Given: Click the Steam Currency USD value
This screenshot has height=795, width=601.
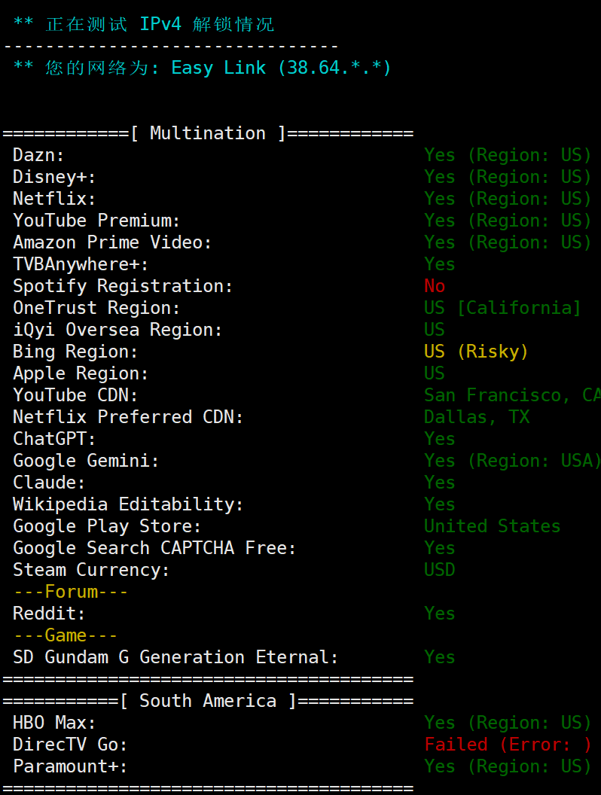Looking at the screenshot, I should tap(439, 570).
